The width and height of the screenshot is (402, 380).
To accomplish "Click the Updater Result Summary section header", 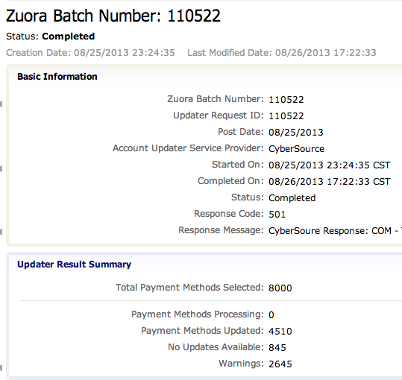I will coord(74,265).
